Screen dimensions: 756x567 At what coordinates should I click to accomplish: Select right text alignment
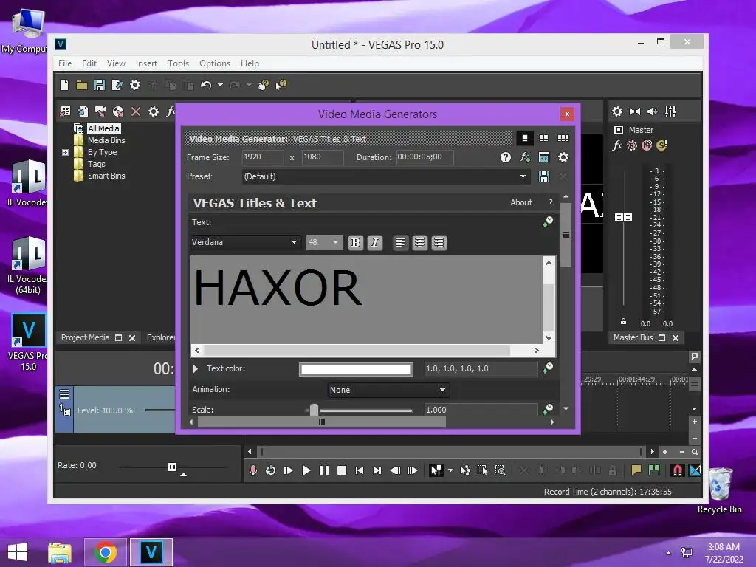pyautogui.click(x=439, y=242)
